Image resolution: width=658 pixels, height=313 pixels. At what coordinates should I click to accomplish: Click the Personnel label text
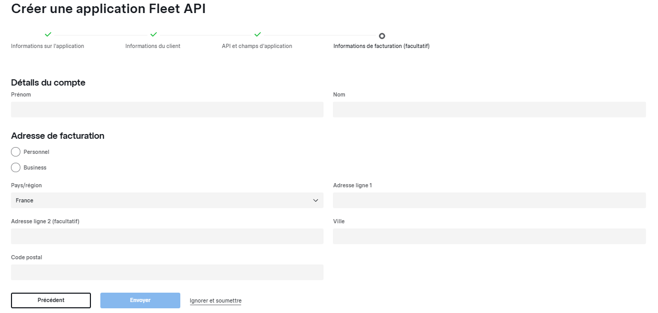[36, 152]
